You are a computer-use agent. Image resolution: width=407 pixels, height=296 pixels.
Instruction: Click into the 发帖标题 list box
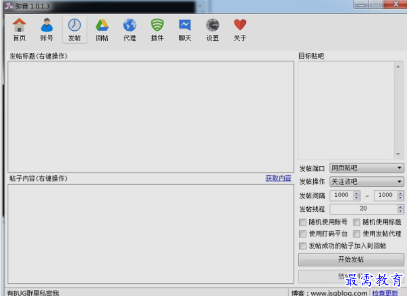pos(151,117)
